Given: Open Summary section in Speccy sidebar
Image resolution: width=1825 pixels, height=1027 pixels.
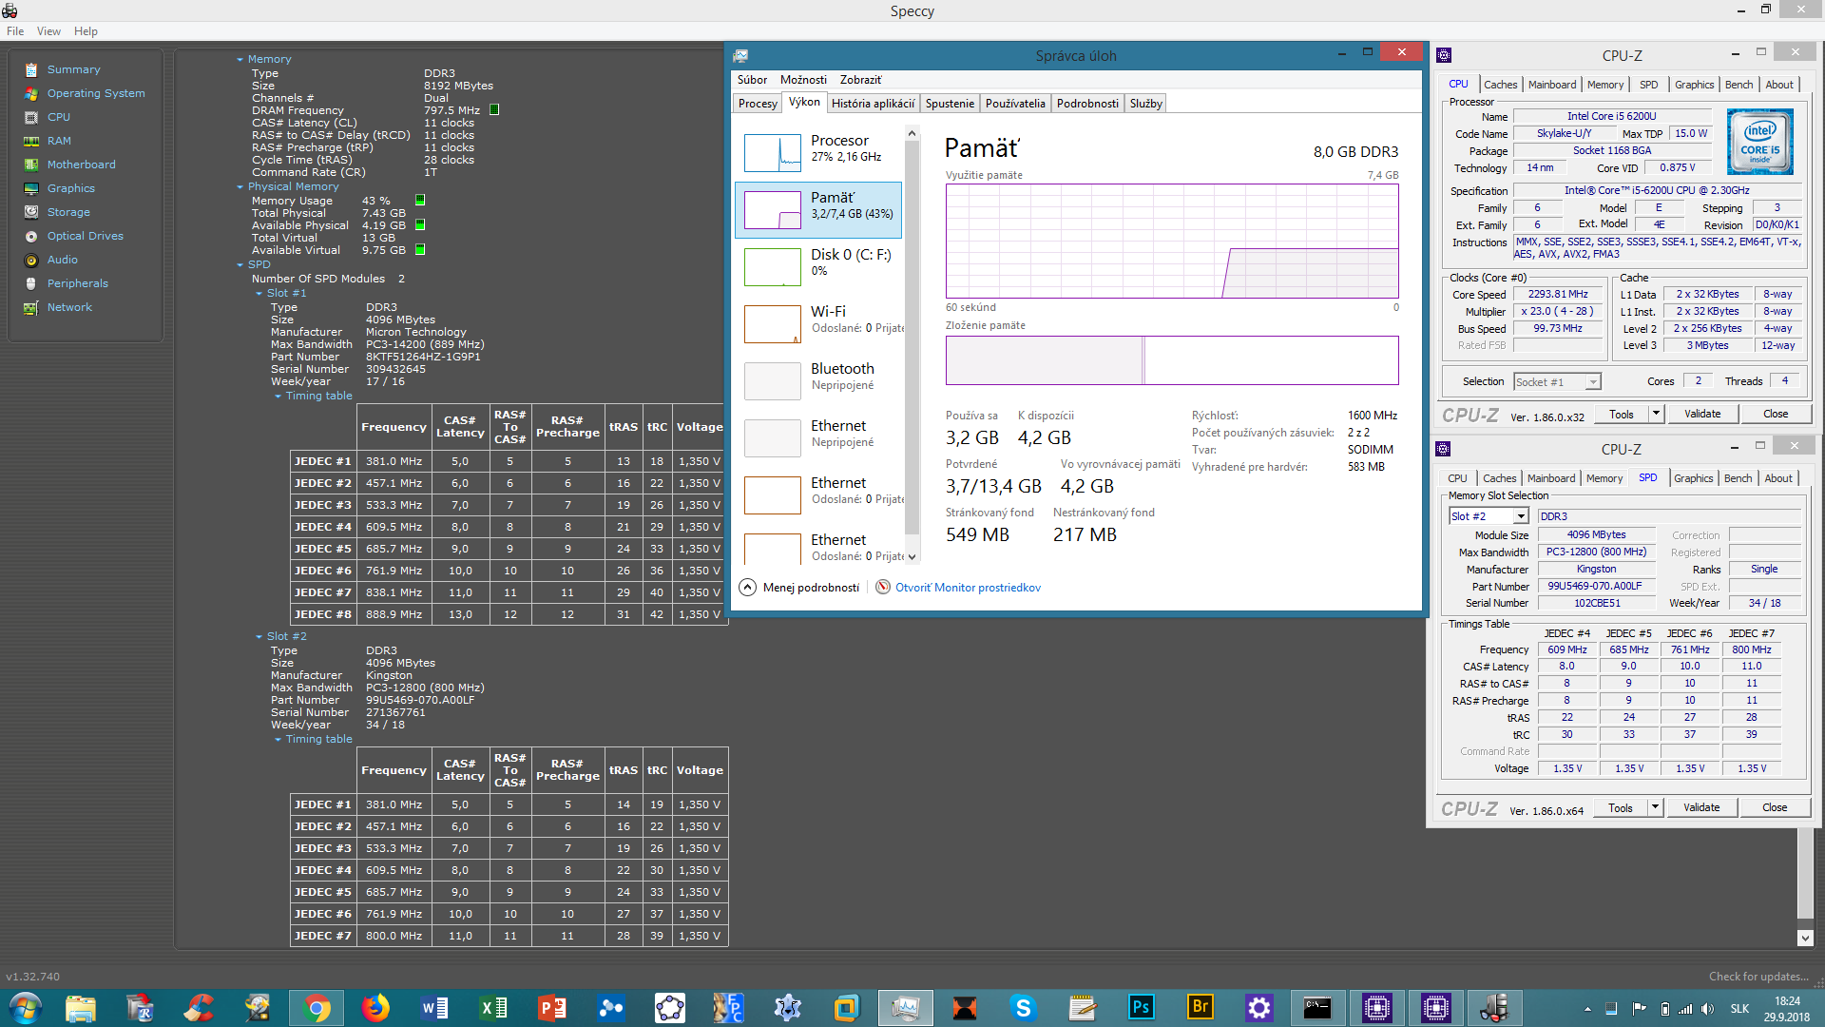Looking at the screenshot, I should tap(73, 69).
